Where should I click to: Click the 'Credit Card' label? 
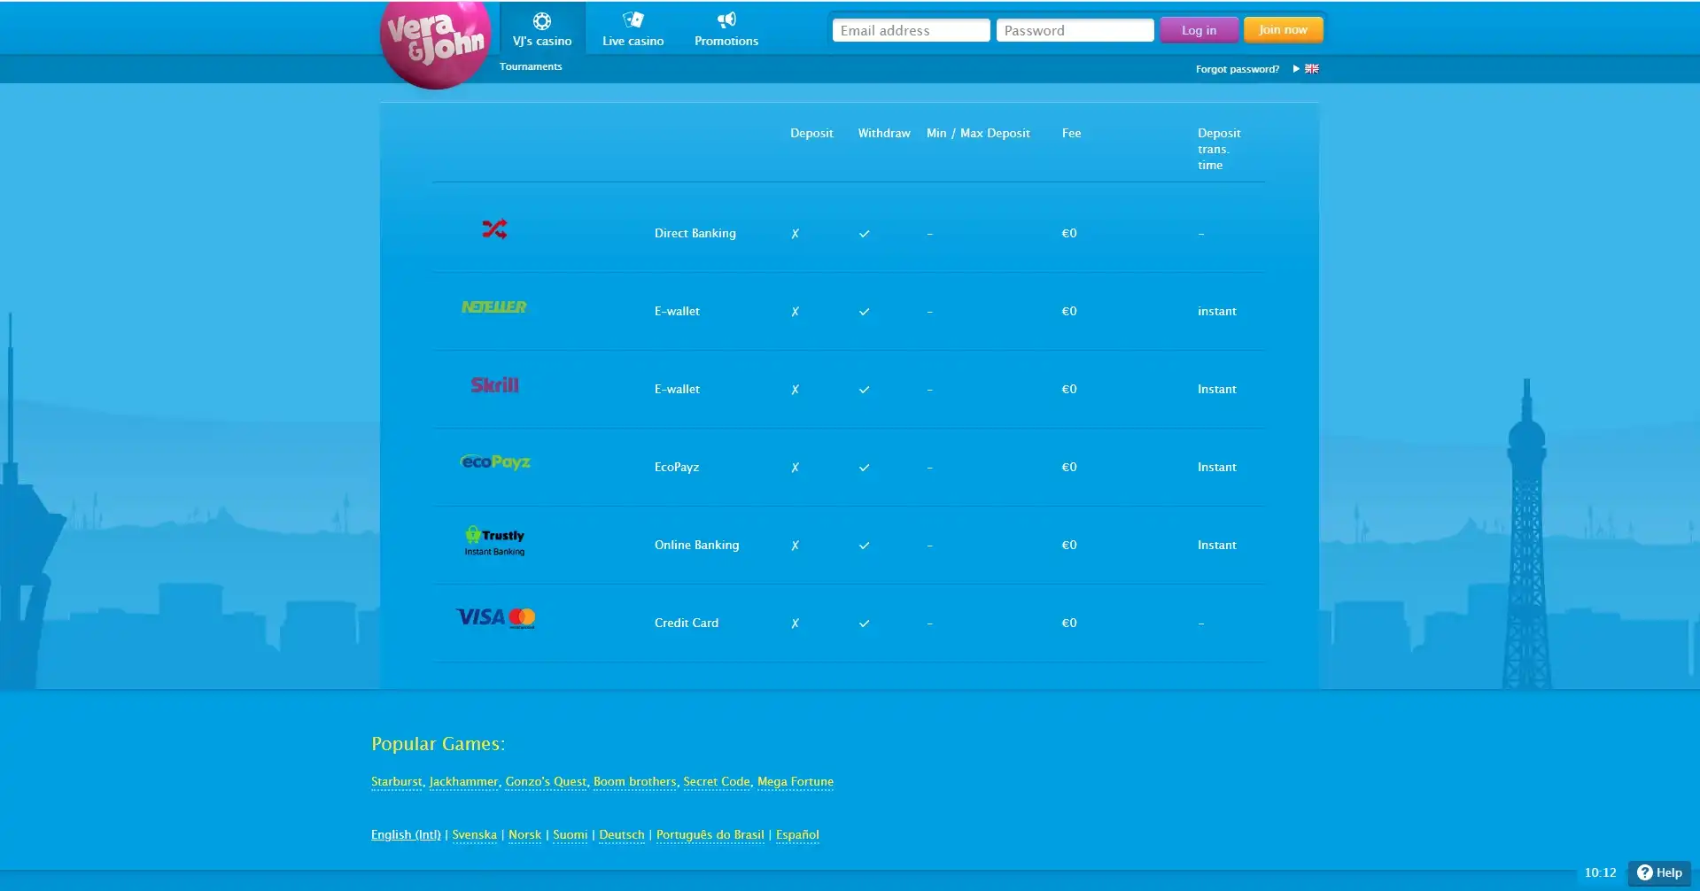(x=687, y=623)
